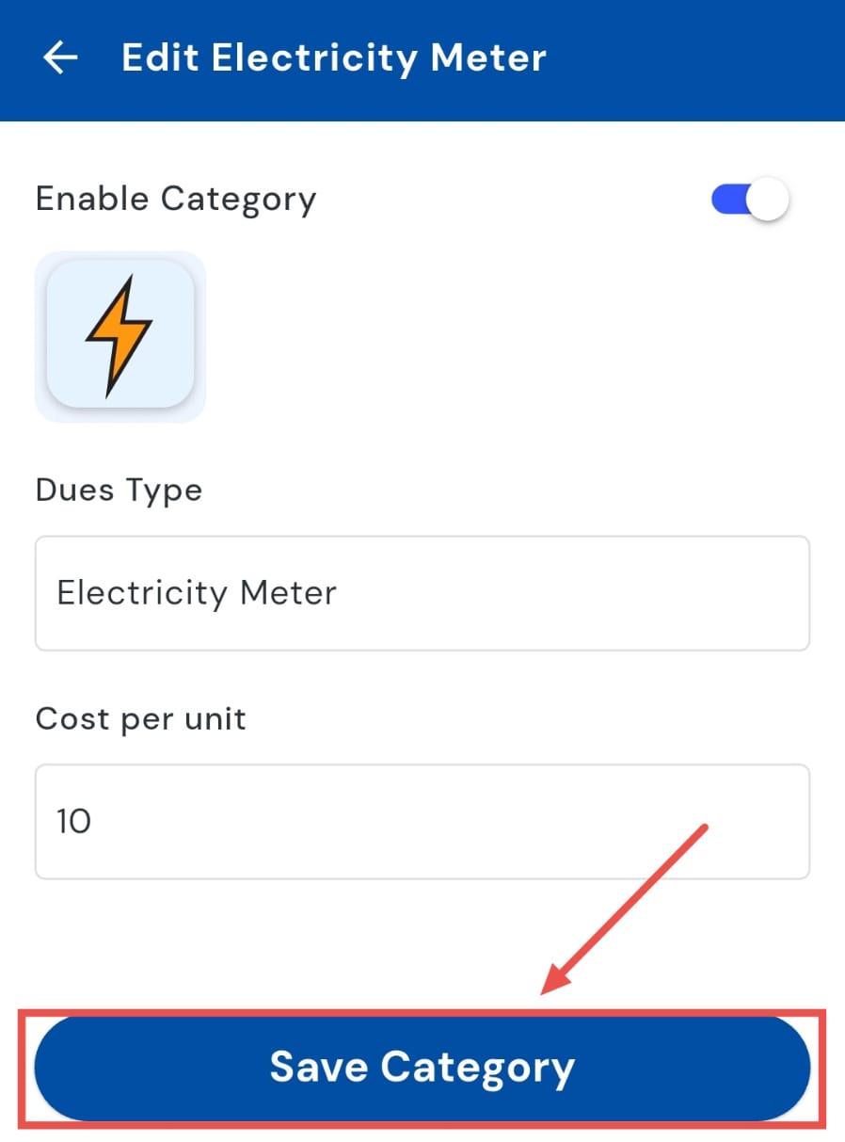Click the Cost per unit input box
Image resolution: width=845 pixels, height=1142 pixels.
[422, 822]
